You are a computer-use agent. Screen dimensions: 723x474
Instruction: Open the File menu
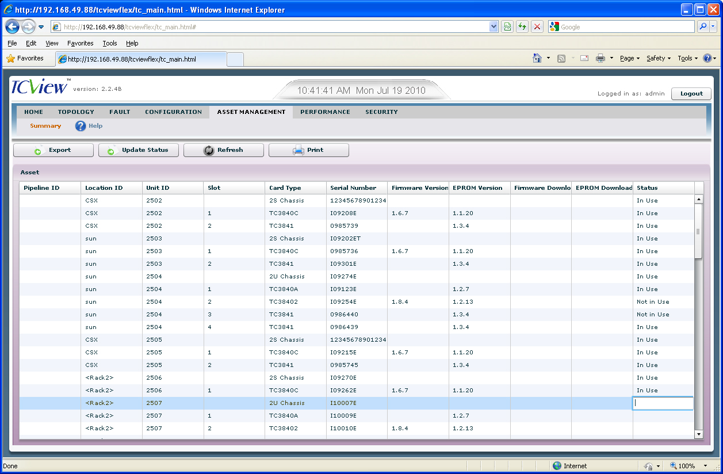pos(12,43)
